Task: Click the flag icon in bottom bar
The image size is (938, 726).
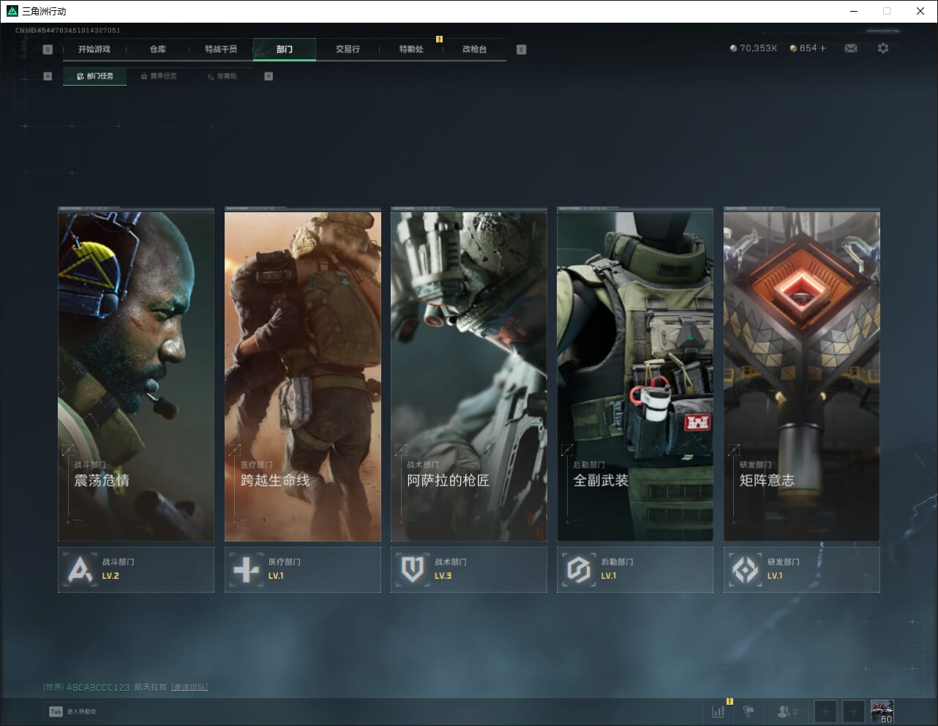Action: coord(748,711)
